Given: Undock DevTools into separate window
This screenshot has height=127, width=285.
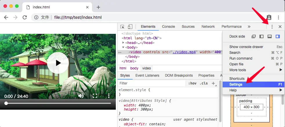Looking at the screenshot, I should coord(254,36).
